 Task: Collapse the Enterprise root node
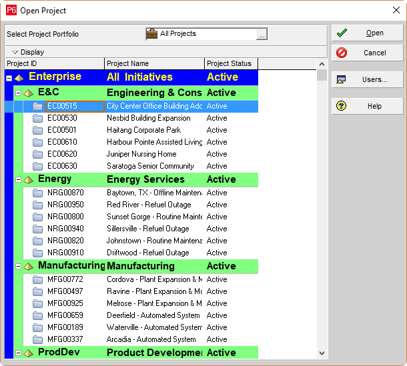tap(9, 78)
